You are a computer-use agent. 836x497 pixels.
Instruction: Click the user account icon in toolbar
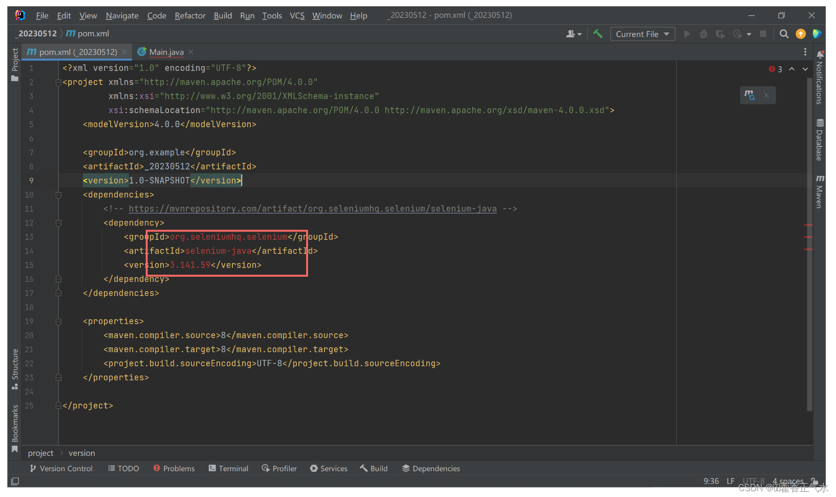(x=573, y=34)
